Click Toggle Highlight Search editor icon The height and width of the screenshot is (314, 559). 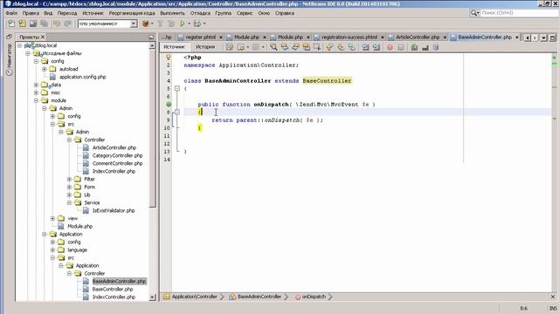click(x=307, y=47)
